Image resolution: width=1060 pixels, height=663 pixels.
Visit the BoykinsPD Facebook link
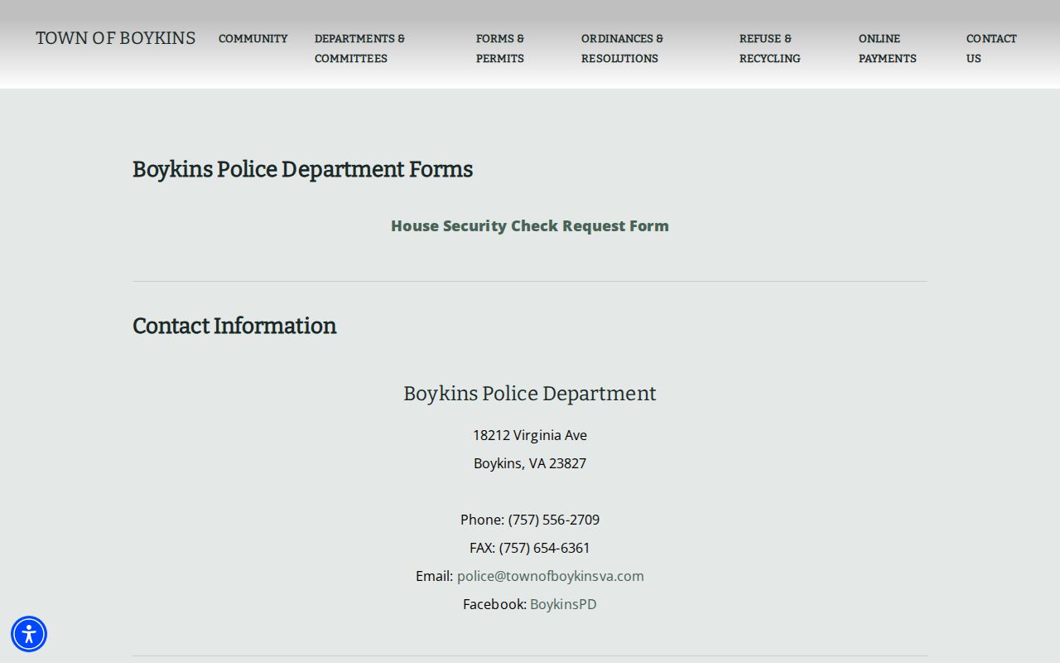(x=563, y=604)
